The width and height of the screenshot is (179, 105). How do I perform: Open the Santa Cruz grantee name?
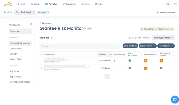pos(55,59)
